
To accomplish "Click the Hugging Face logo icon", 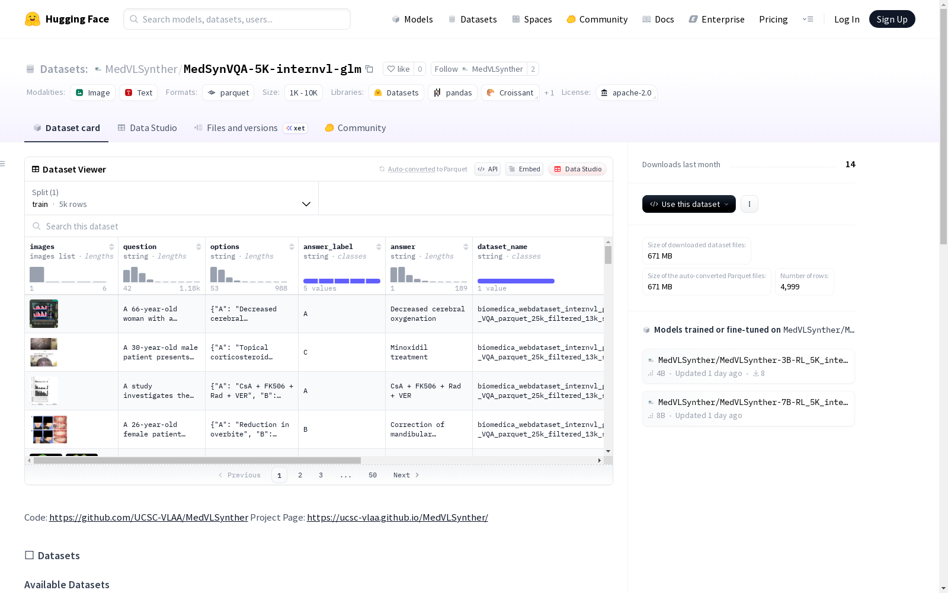I will click(33, 19).
